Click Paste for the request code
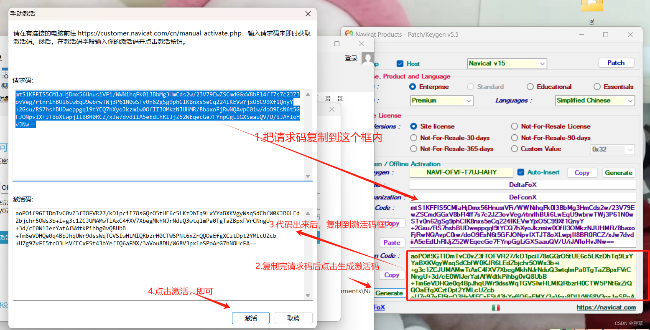Screen dimensions: 650x330 tap(392, 242)
